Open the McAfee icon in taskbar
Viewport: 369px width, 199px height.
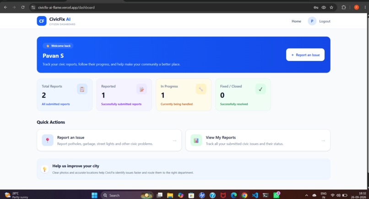223,195
